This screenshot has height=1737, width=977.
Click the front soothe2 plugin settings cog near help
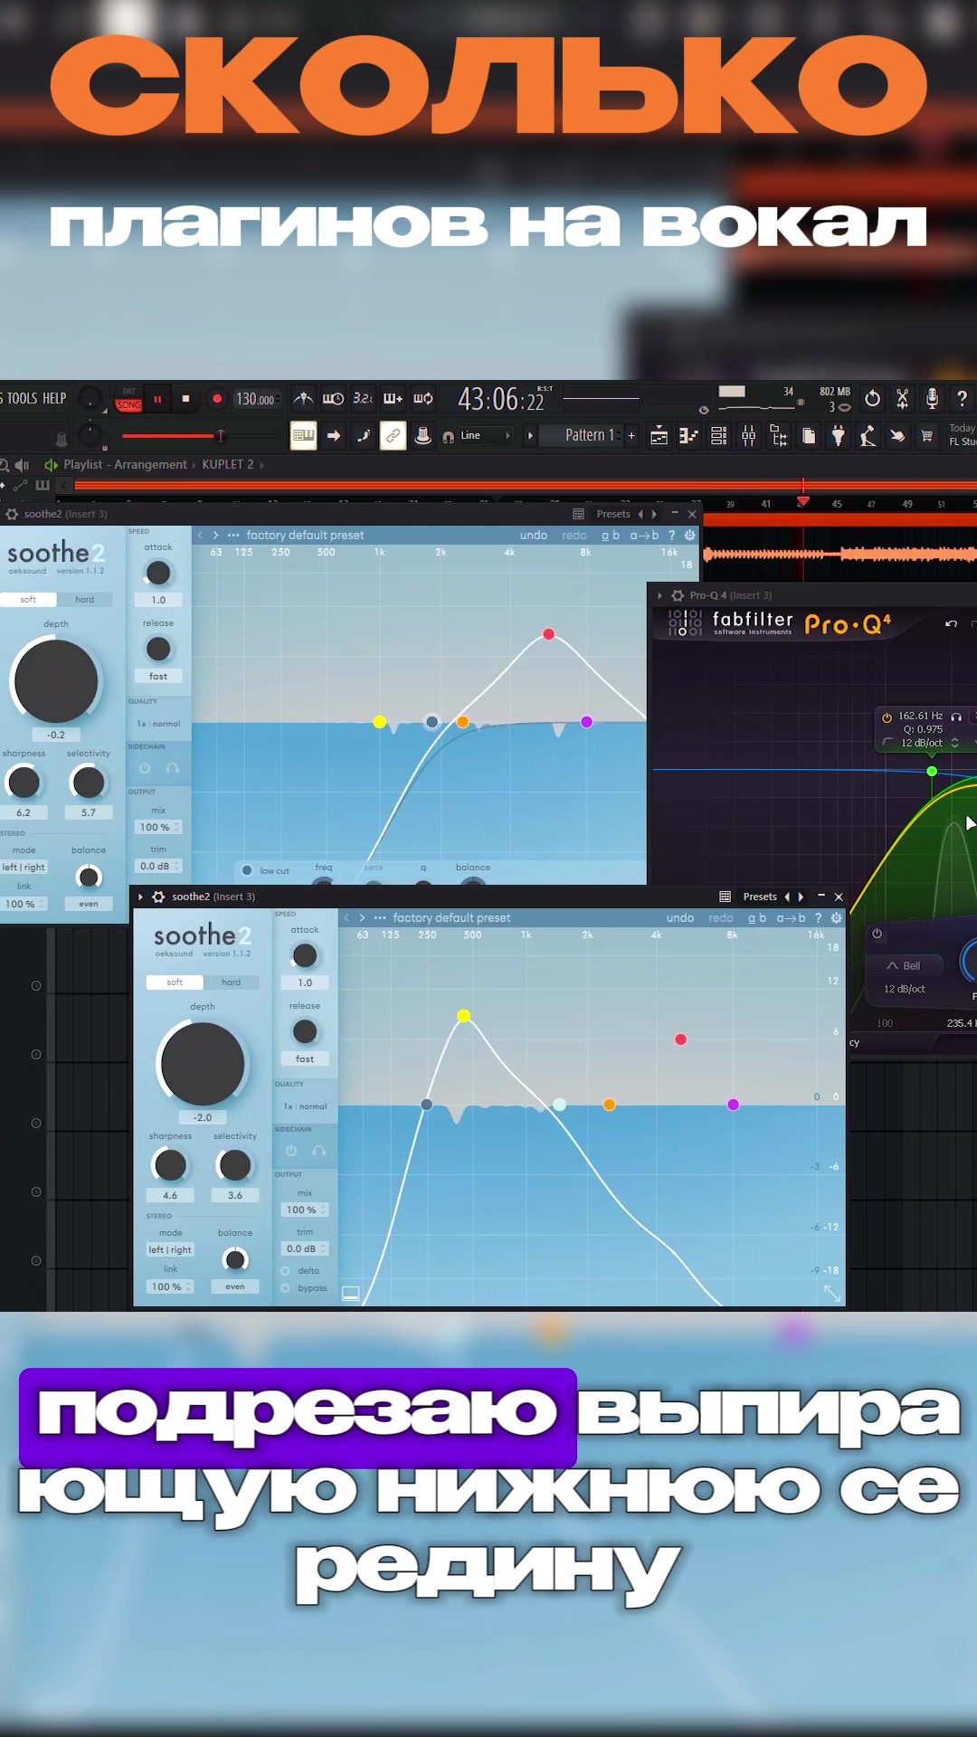coord(836,917)
